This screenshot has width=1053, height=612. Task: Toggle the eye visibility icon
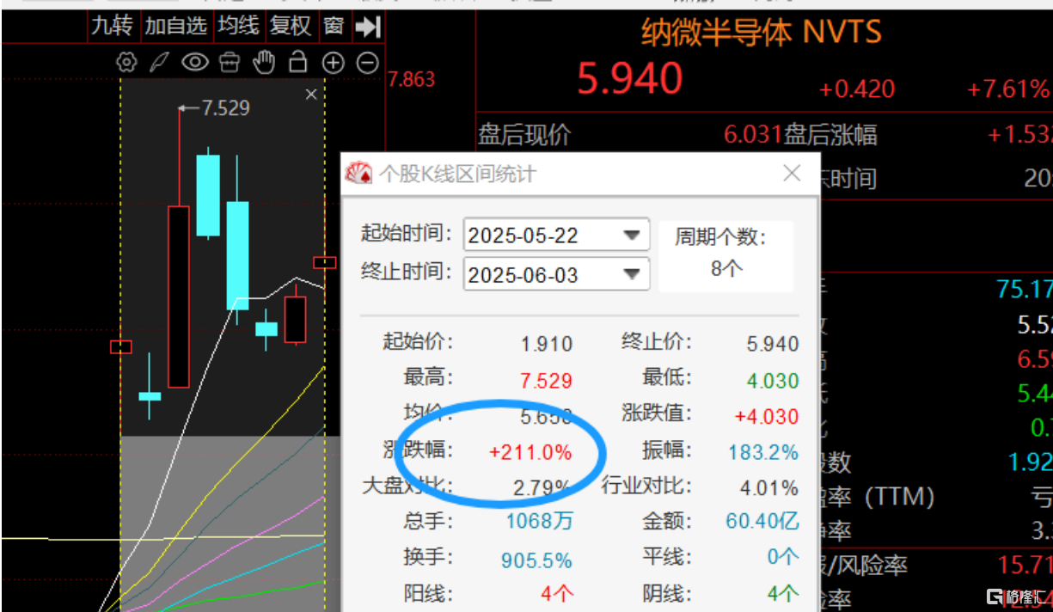pos(195,62)
